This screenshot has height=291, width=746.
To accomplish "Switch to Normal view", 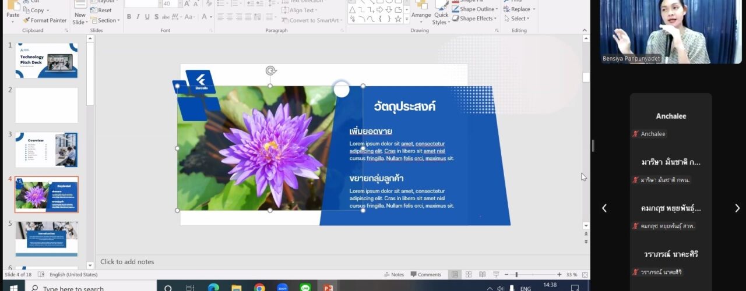I will click(x=455, y=275).
